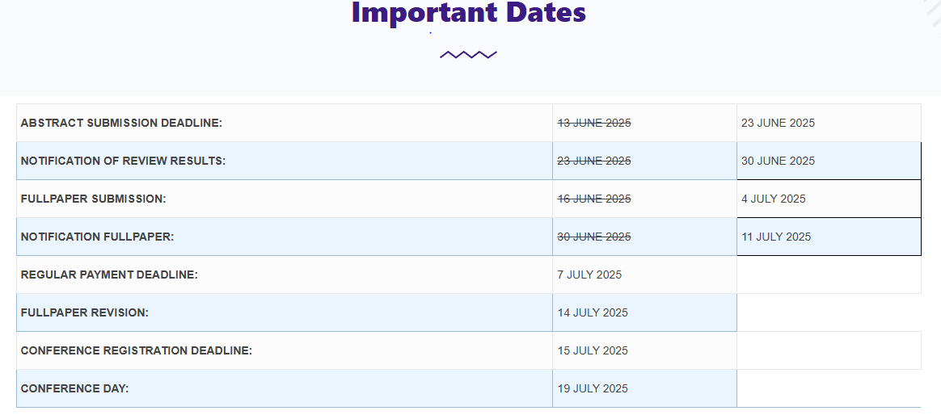Click the Important Dates heading
This screenshot has height=415, width=941.
468,13
